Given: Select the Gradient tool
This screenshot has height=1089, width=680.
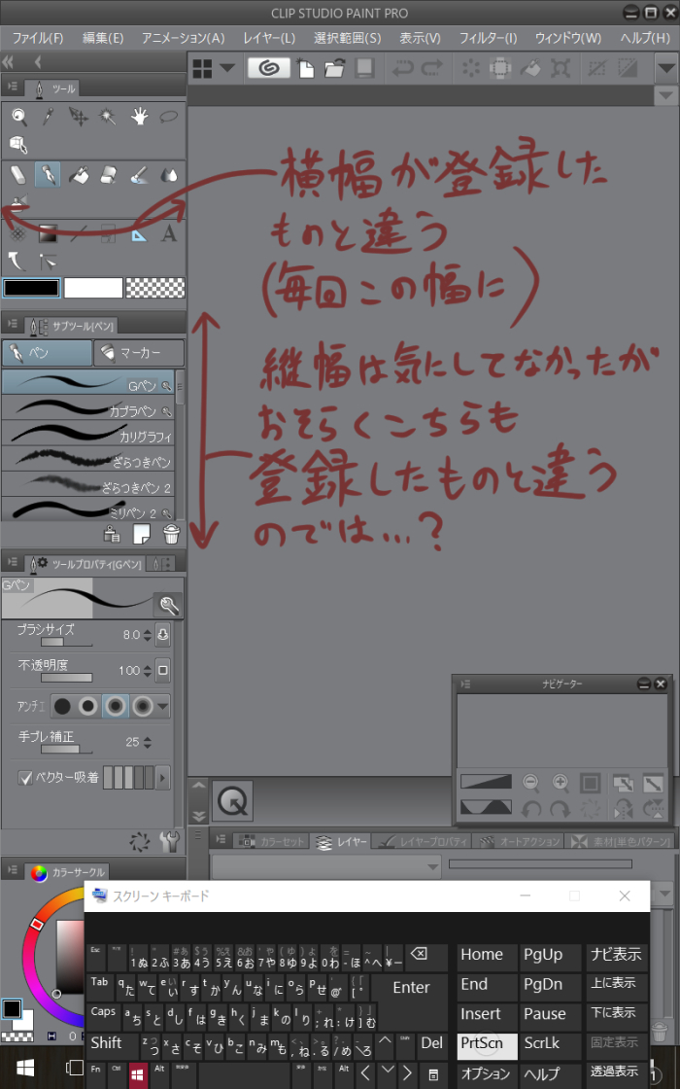Looking at the screenshot, I should coord(48,233).
